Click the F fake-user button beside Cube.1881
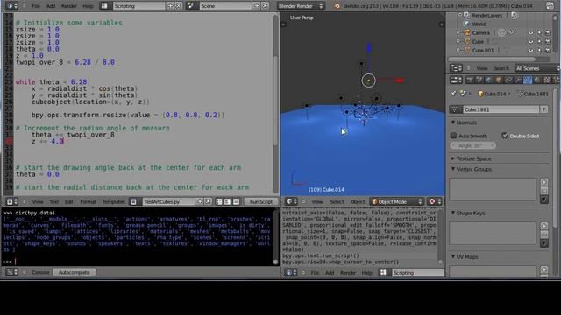The image size is (561, 315). click(543, 109)
